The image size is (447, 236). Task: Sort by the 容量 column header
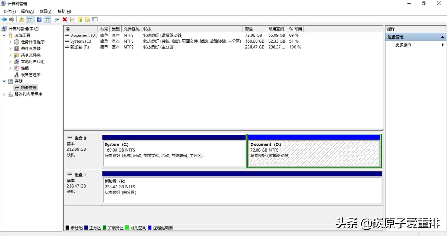[255, 29]
